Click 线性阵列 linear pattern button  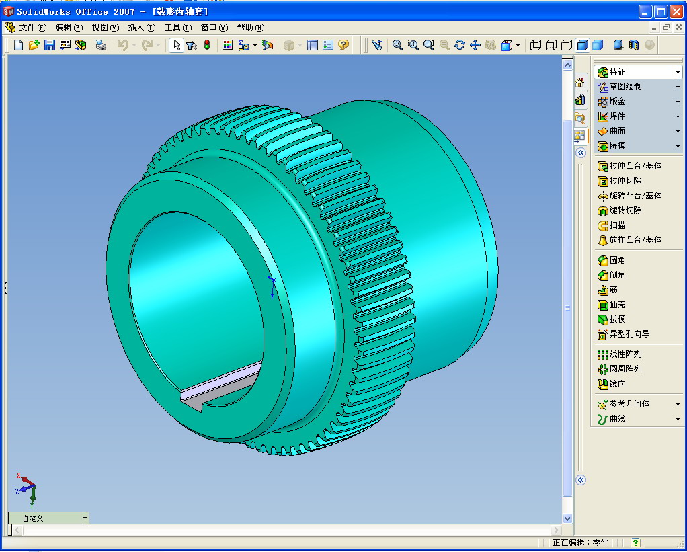620,354
